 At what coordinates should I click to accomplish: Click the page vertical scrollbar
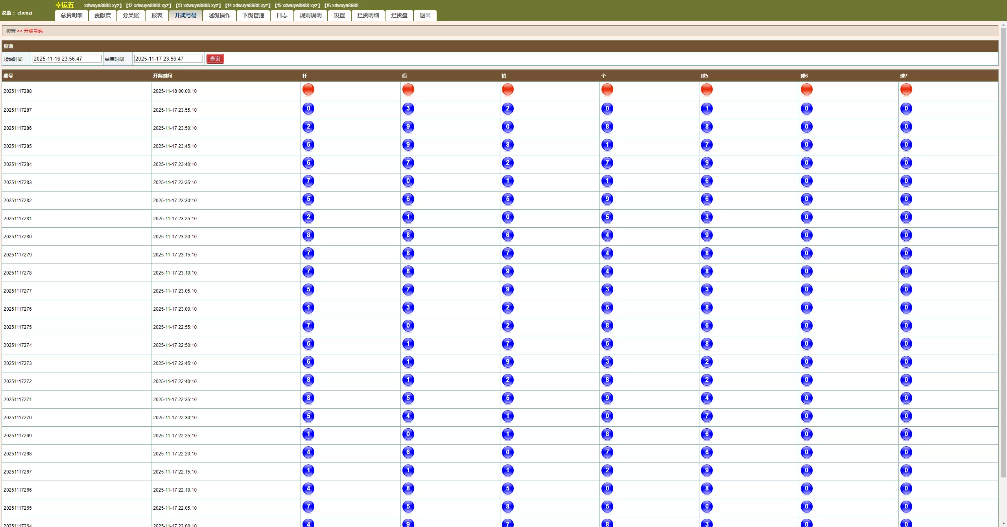point(1003,252)
